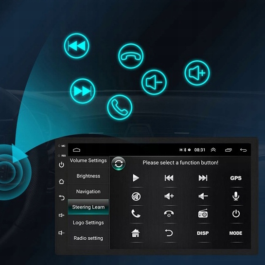This screenshot has height=265, width=265.
Task: Tap the bezel volume up button
Action: coord(61,215)
